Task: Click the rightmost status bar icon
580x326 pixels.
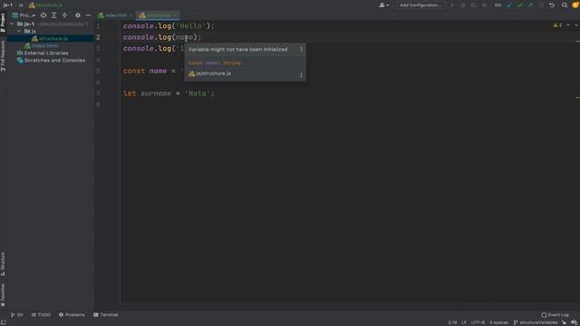Action: (574, 322)
